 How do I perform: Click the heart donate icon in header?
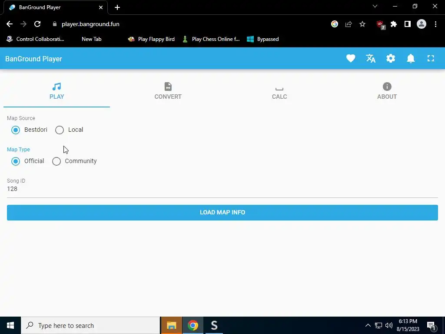click(x=351, y=59)
